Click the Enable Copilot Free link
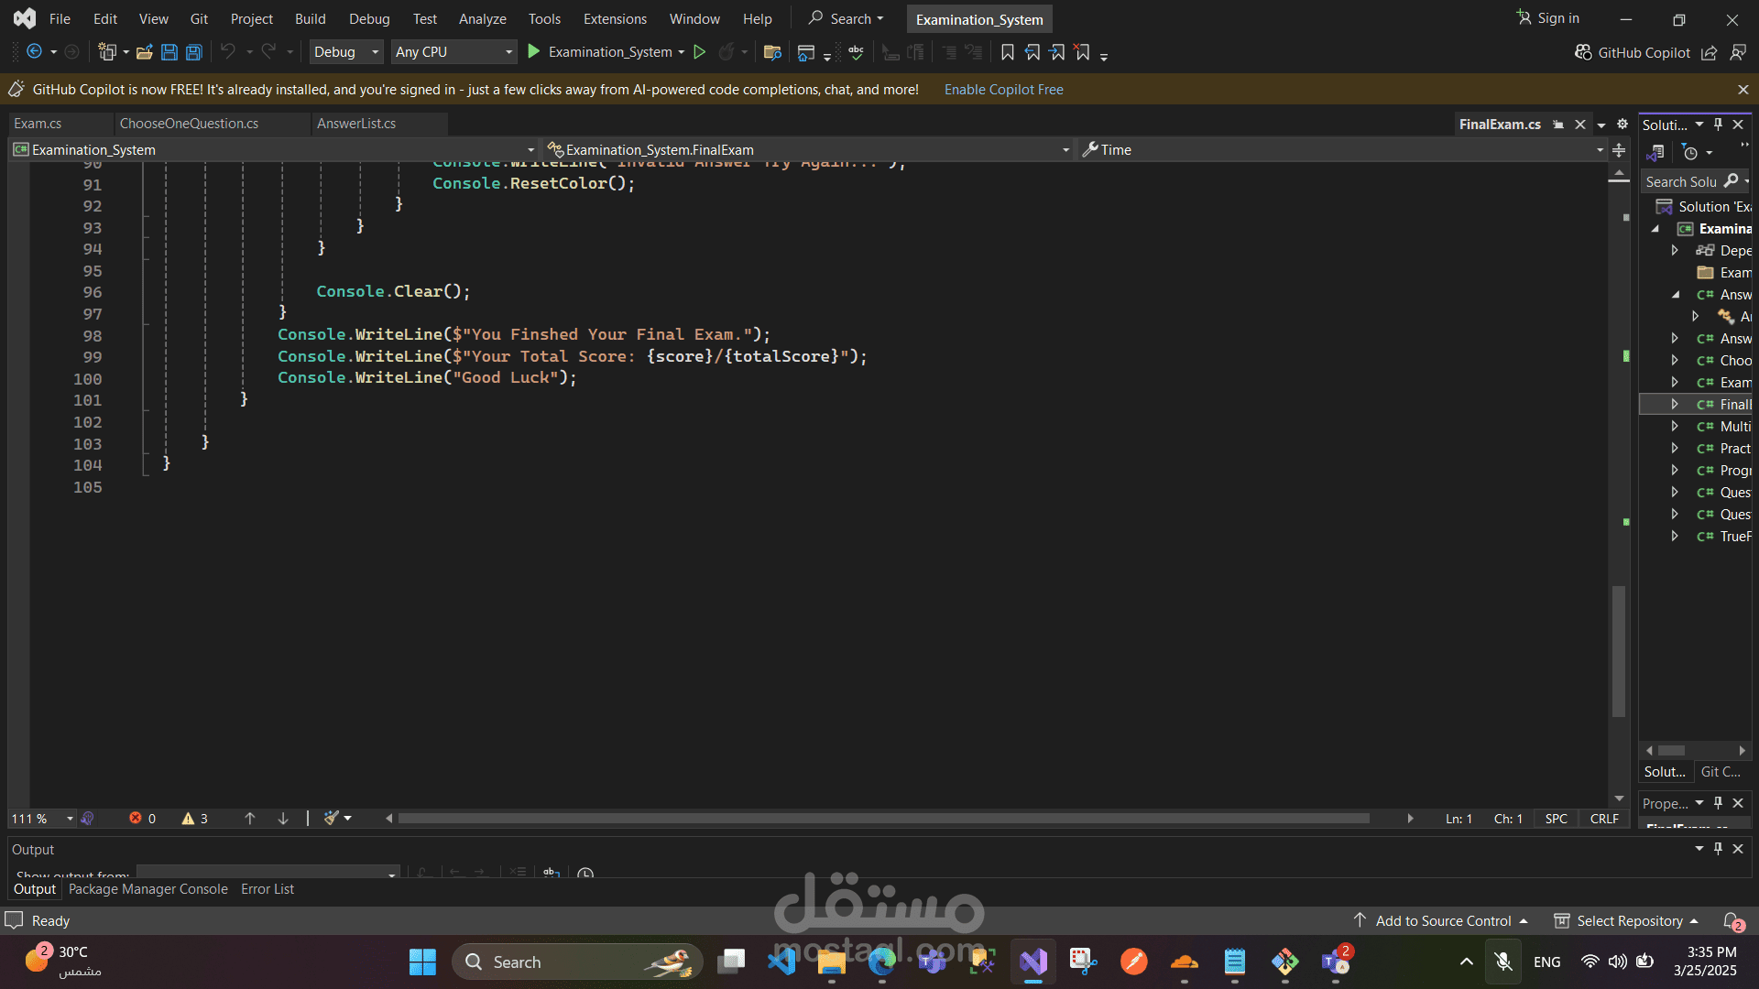 click(x=1004, y=90)
